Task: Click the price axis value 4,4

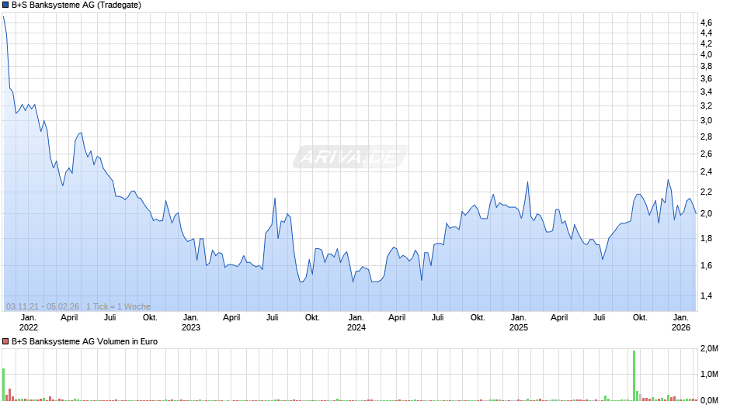Action: click(x=706, y=33)
